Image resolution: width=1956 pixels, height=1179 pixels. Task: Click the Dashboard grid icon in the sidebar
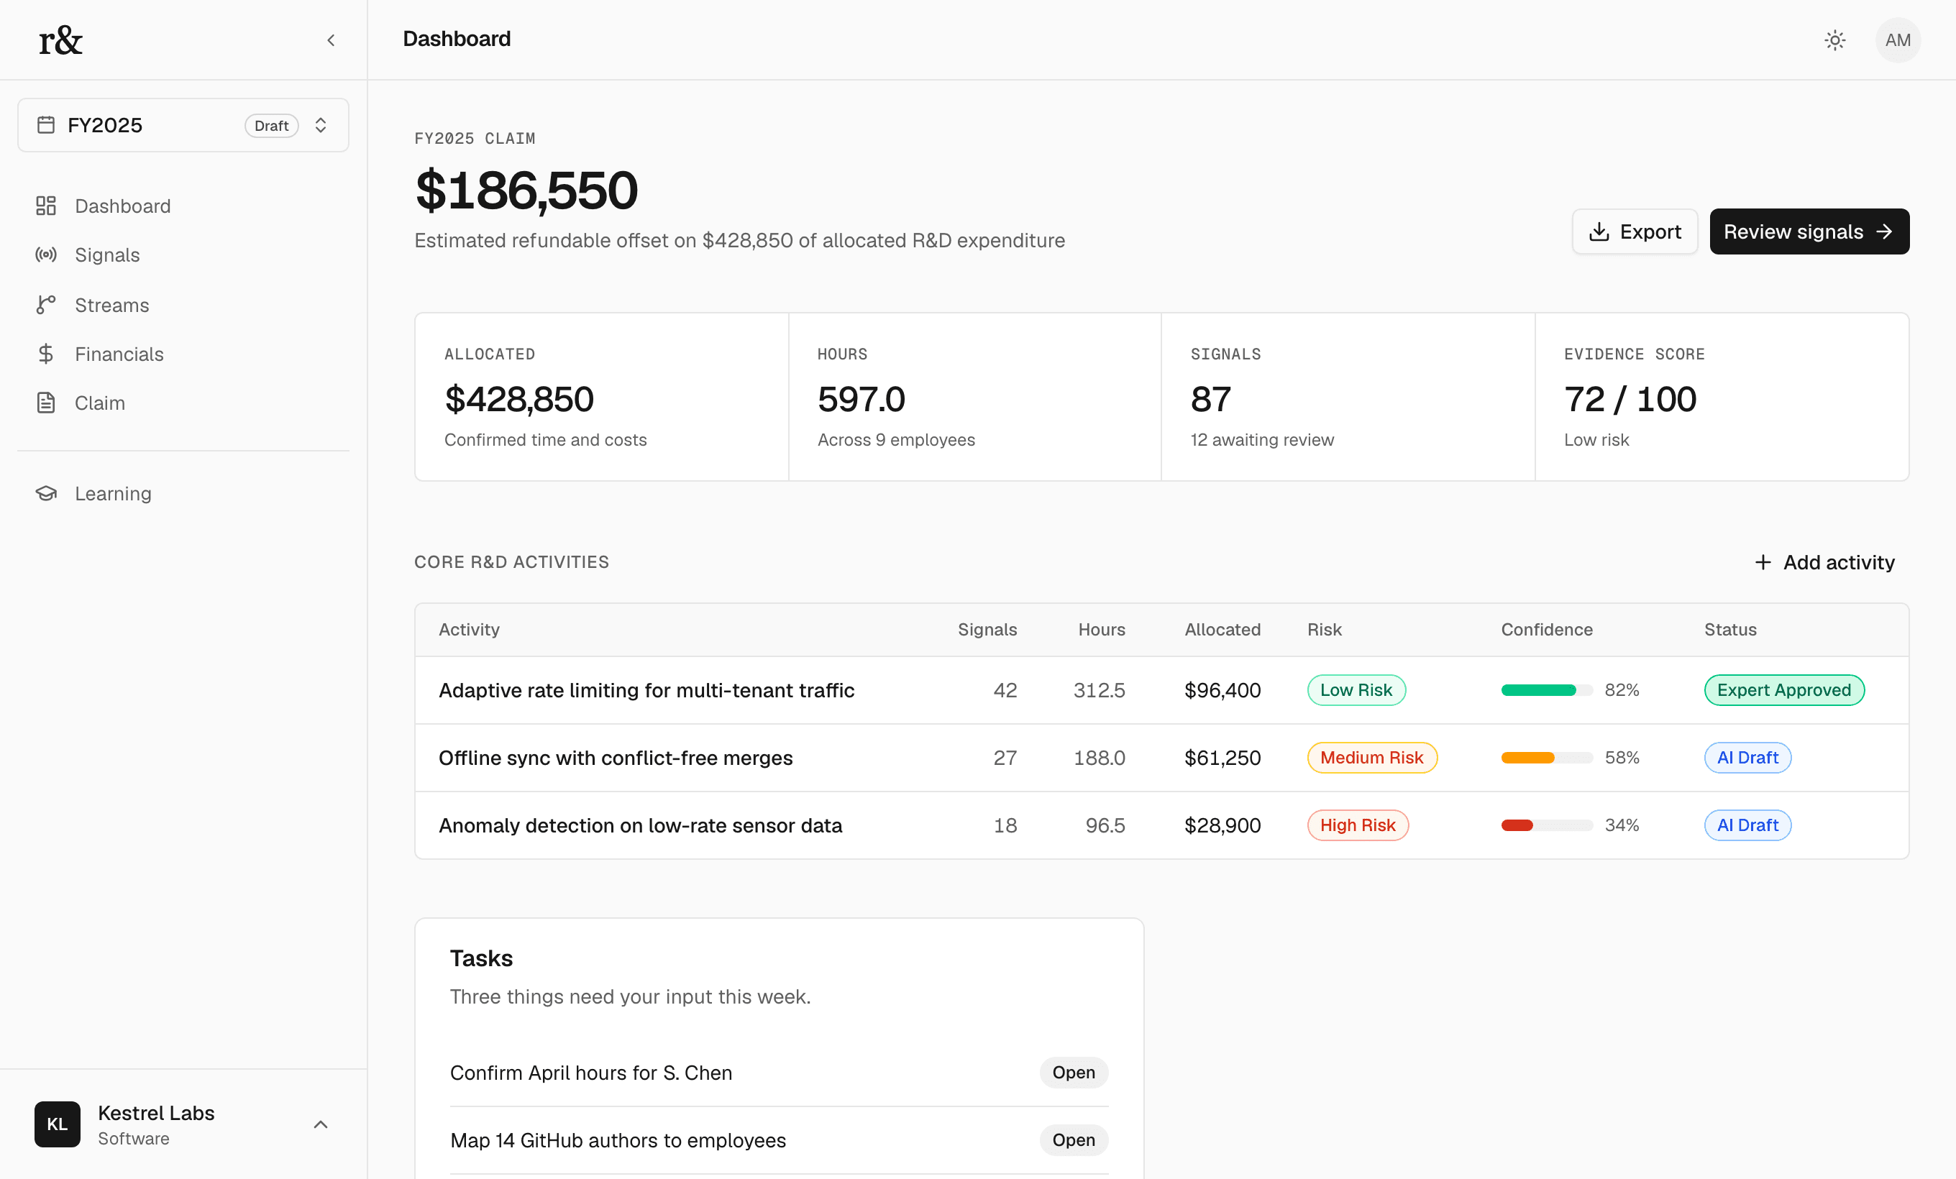46,206
